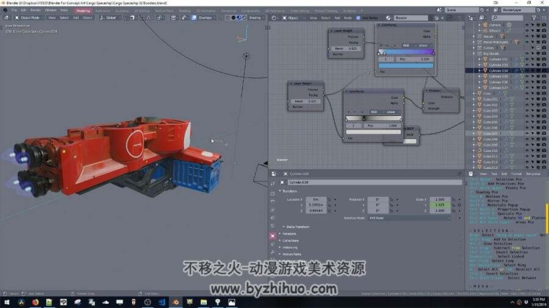Select solid viewport shading mode
This screenshot has height=308, width=549.
tap(233, 18)
